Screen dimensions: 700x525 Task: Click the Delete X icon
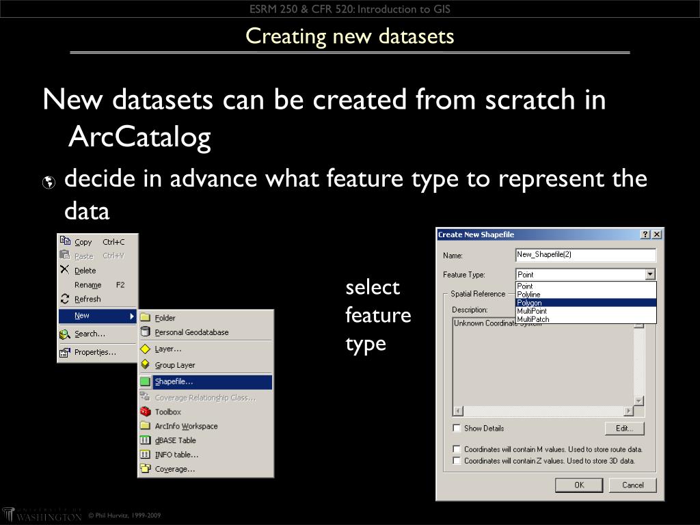(x=65, y=269)
